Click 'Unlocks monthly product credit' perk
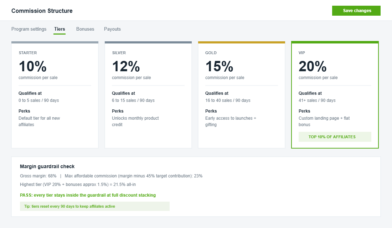 (x=135, y=121)
